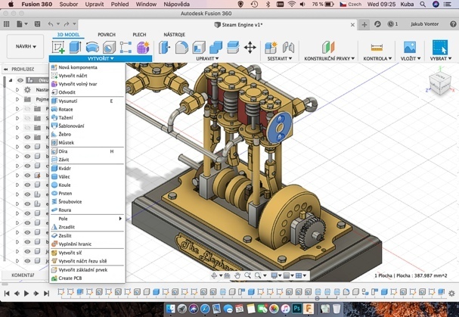Select the Move/Copy arrows icon in toolbar
This screenshot has width=459, height=317.
(x=250, y=48)
